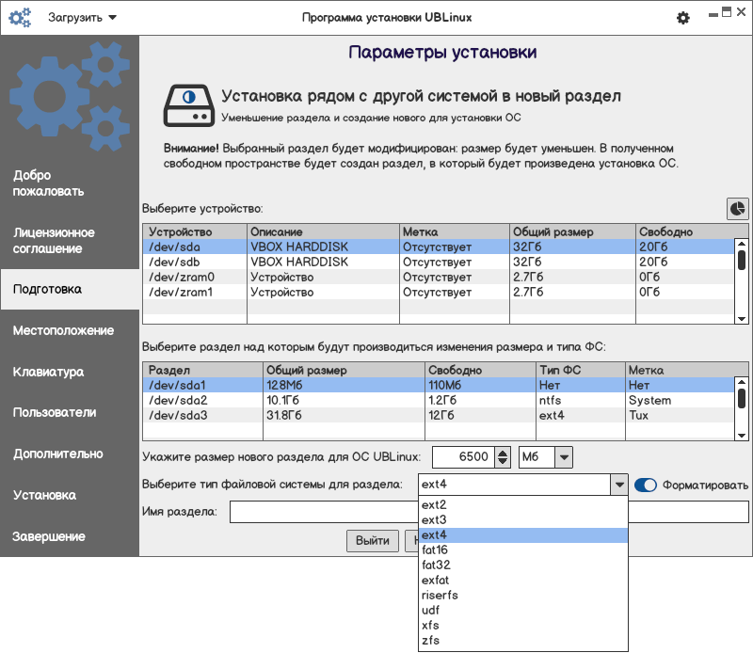Sort partitions by Раздел column header
753x653 pixels.
coord(203,370)
